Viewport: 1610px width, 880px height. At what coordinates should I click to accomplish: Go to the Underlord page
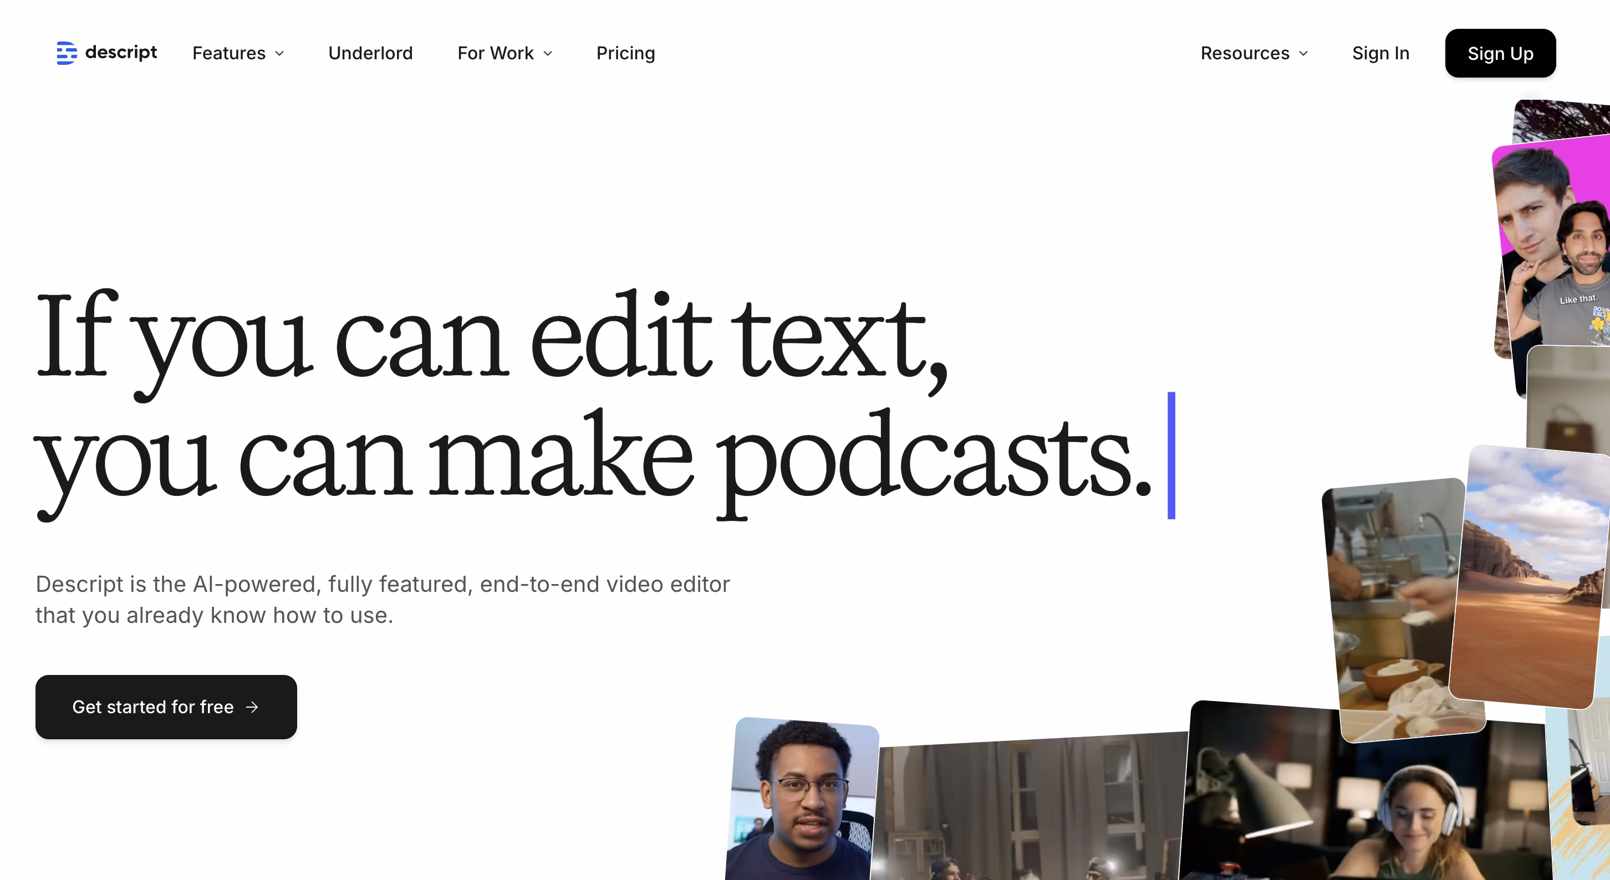(x=371, y=53)
